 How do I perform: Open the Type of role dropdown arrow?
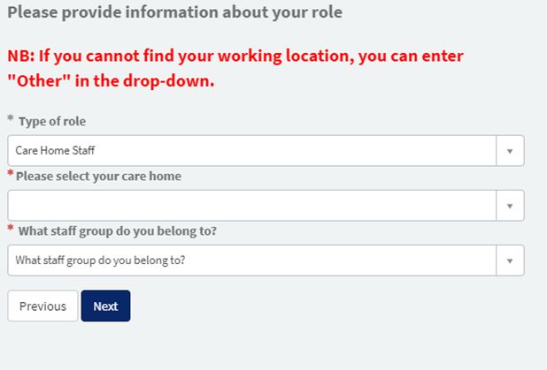[x=510, y=151]
